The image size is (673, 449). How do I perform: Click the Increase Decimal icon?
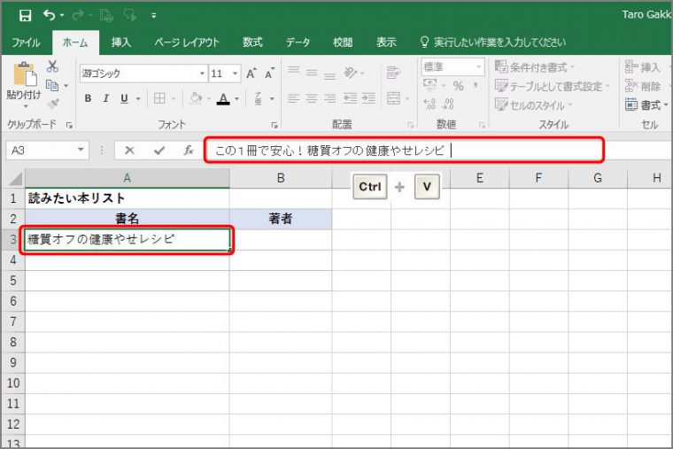(429, 104)
